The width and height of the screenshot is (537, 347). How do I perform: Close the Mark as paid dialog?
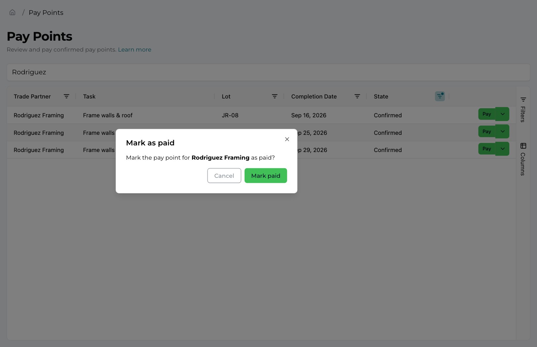[x=287, y=139]
